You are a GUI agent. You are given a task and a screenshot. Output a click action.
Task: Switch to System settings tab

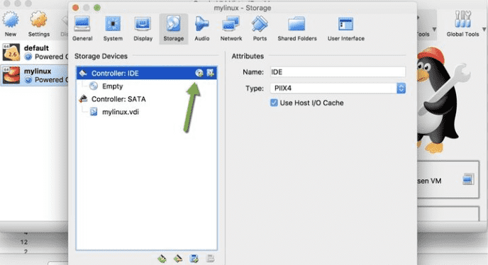pyautogui.click(x=113, y=28)
